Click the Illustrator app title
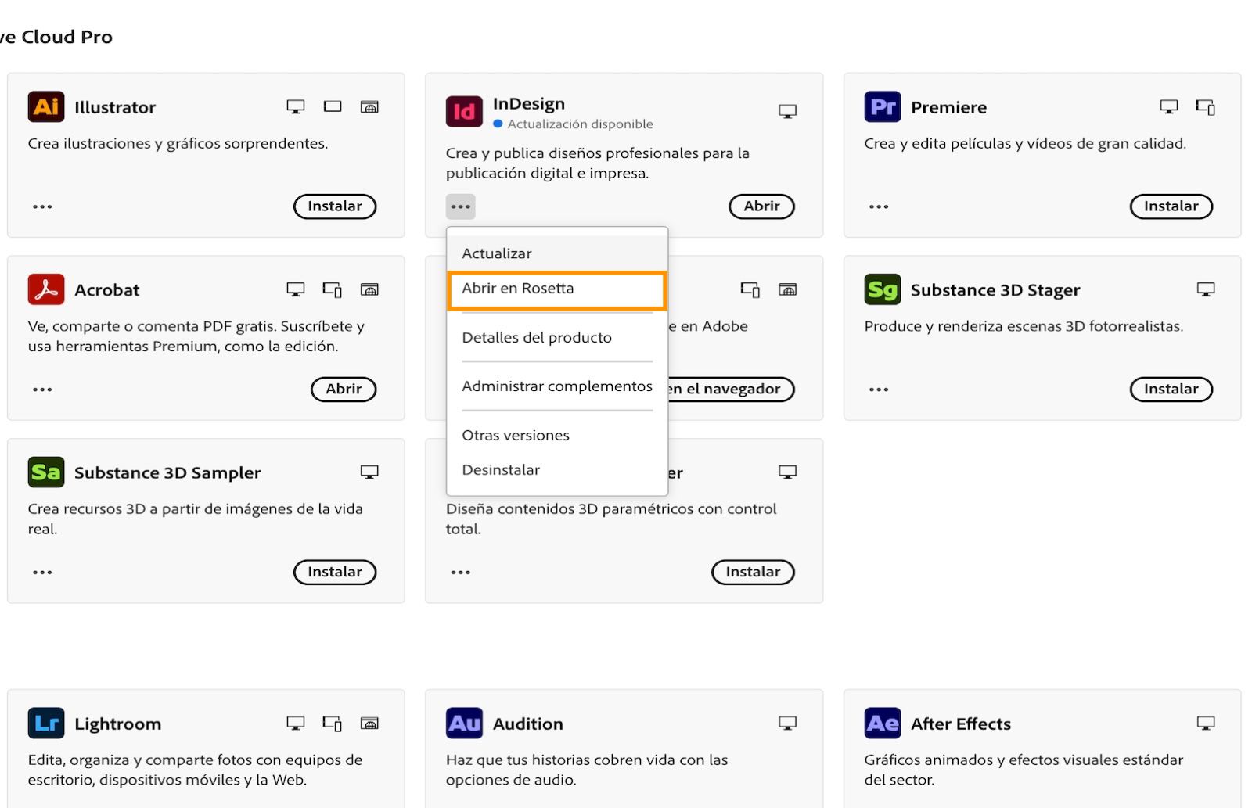 [115, 107]
